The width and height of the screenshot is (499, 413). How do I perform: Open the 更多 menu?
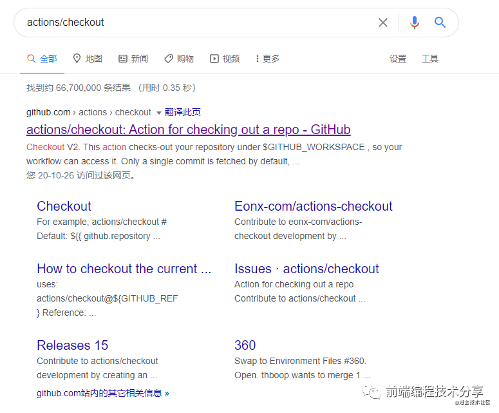[x=267, y=59]
